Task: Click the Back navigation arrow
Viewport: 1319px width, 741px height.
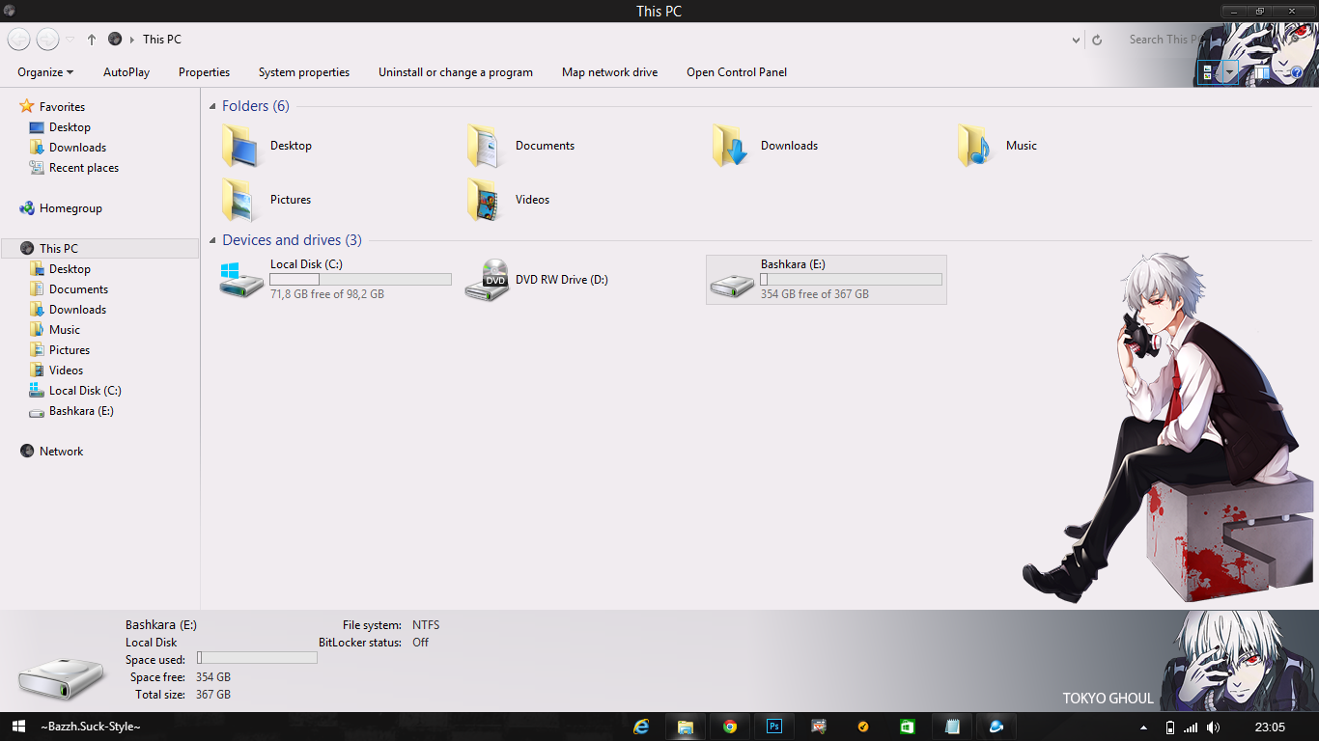Action: (18, 40)
